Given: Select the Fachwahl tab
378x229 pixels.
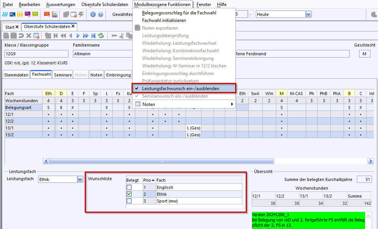Looking at the screenshot, I should (x=41, y=74).
